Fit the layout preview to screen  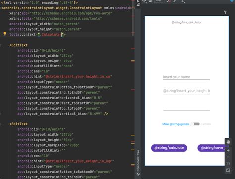tap(228, 170)
